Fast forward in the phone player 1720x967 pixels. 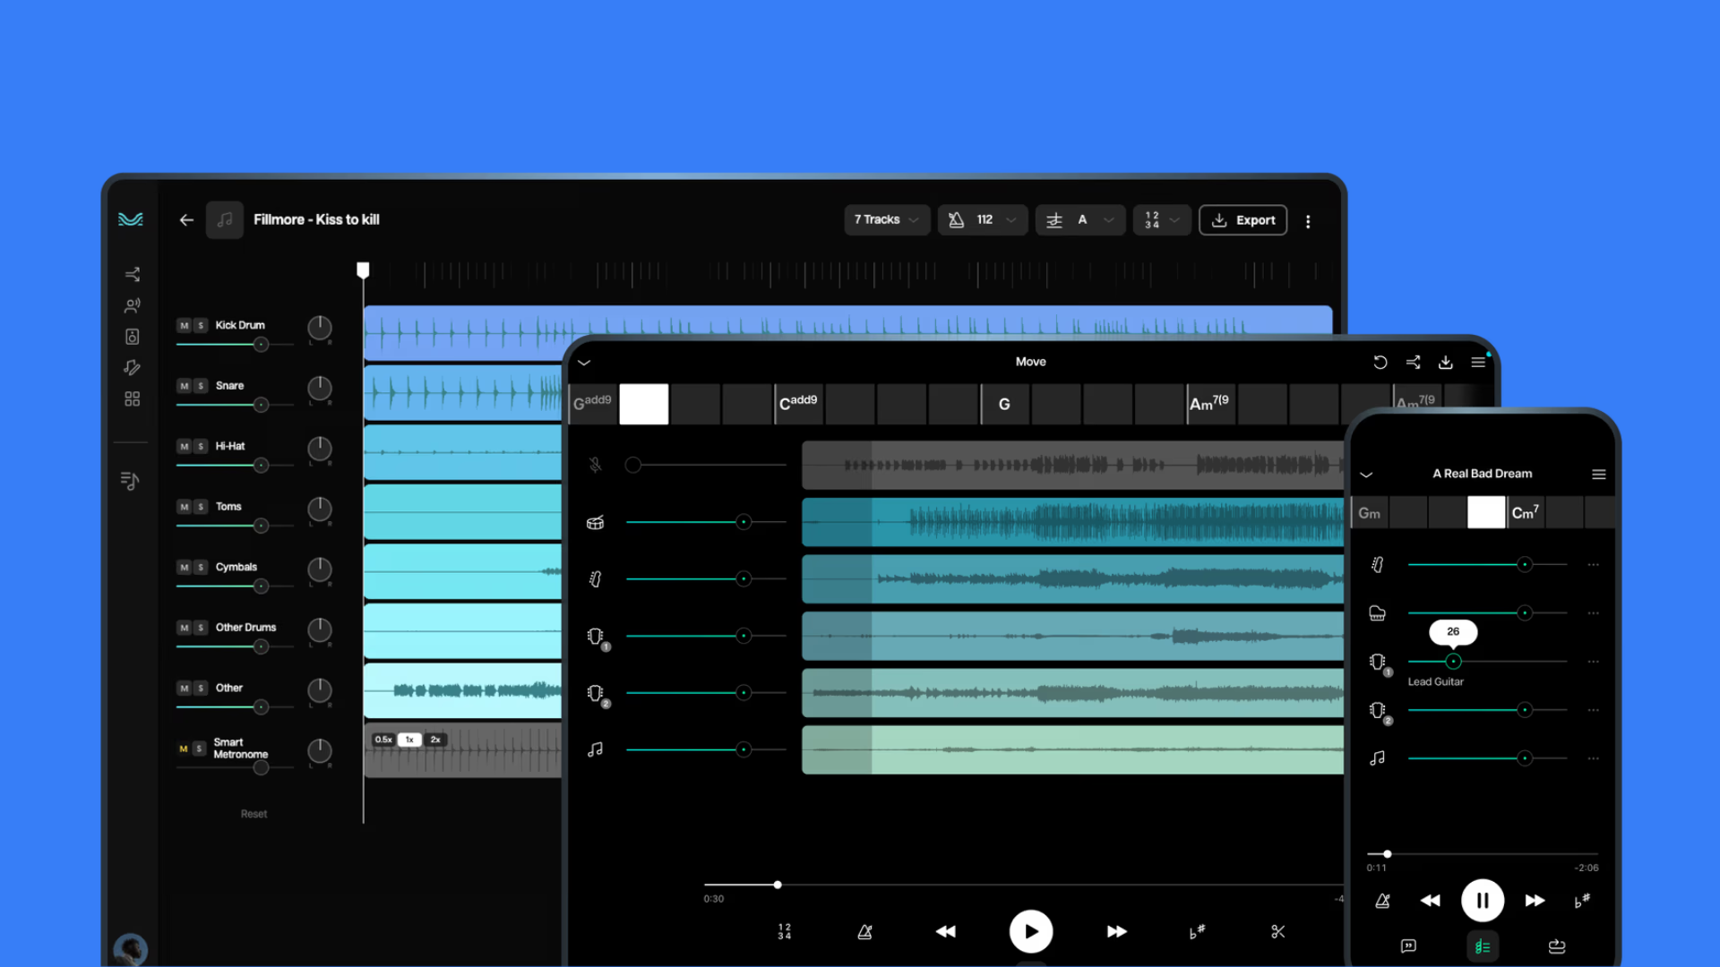click(1535, 901)
